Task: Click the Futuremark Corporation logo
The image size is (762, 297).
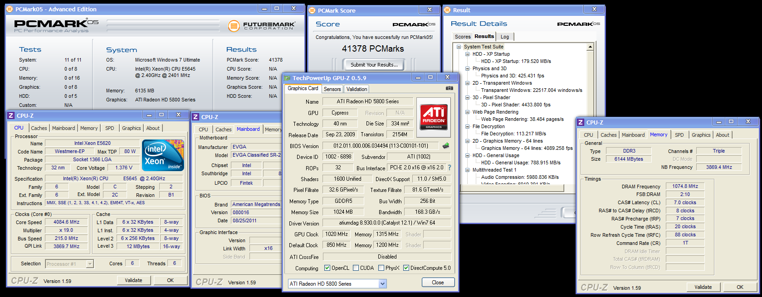Action: [x=262, y=26]
